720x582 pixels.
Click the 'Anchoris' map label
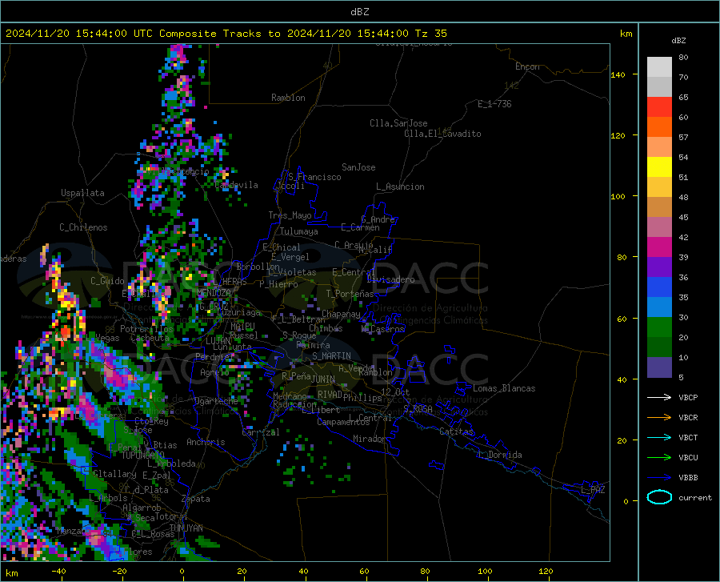(206, 442)
